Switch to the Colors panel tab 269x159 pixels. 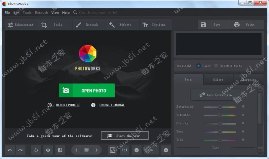[218, 79]
